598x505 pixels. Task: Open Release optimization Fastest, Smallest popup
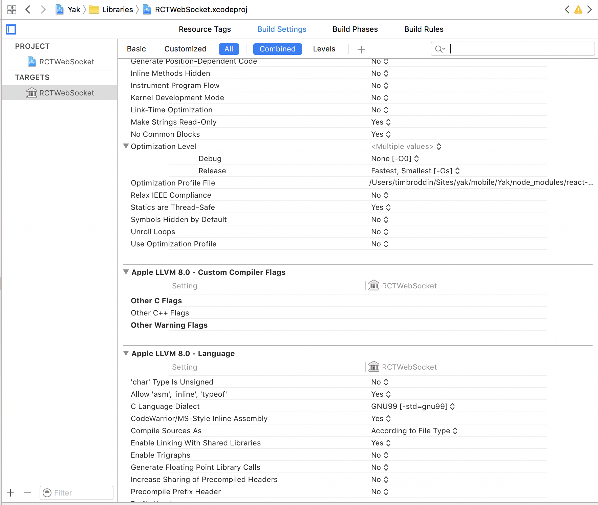coord(415,171)
